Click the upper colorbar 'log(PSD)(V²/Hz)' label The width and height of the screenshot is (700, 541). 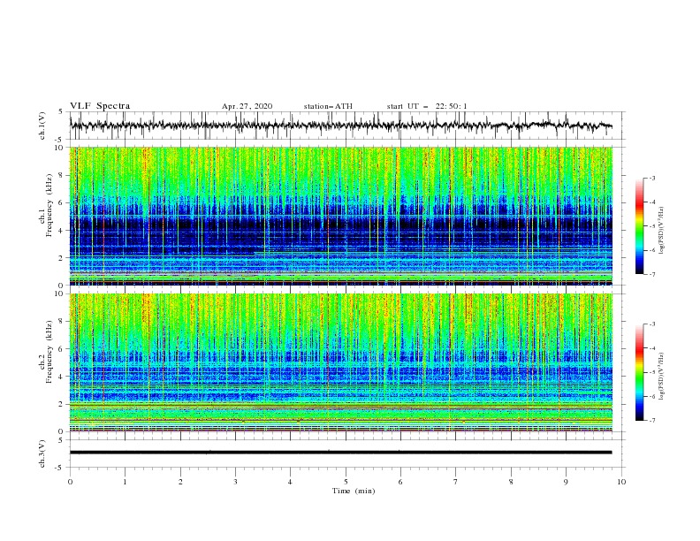point(662,231)
